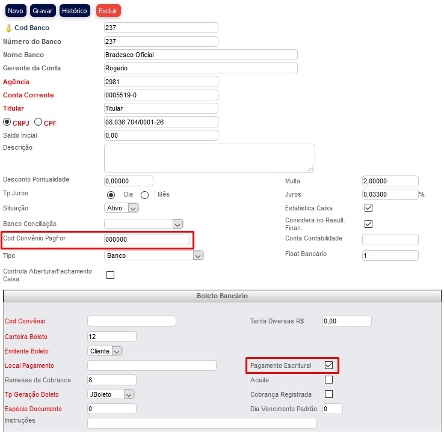This screenshot has width=444, height=434.
Task: Click the Cod Convênio PagFor field
Action: 146,239
